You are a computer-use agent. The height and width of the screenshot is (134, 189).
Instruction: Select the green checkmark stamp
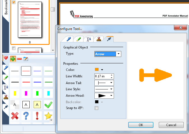[x=48, y=104]
